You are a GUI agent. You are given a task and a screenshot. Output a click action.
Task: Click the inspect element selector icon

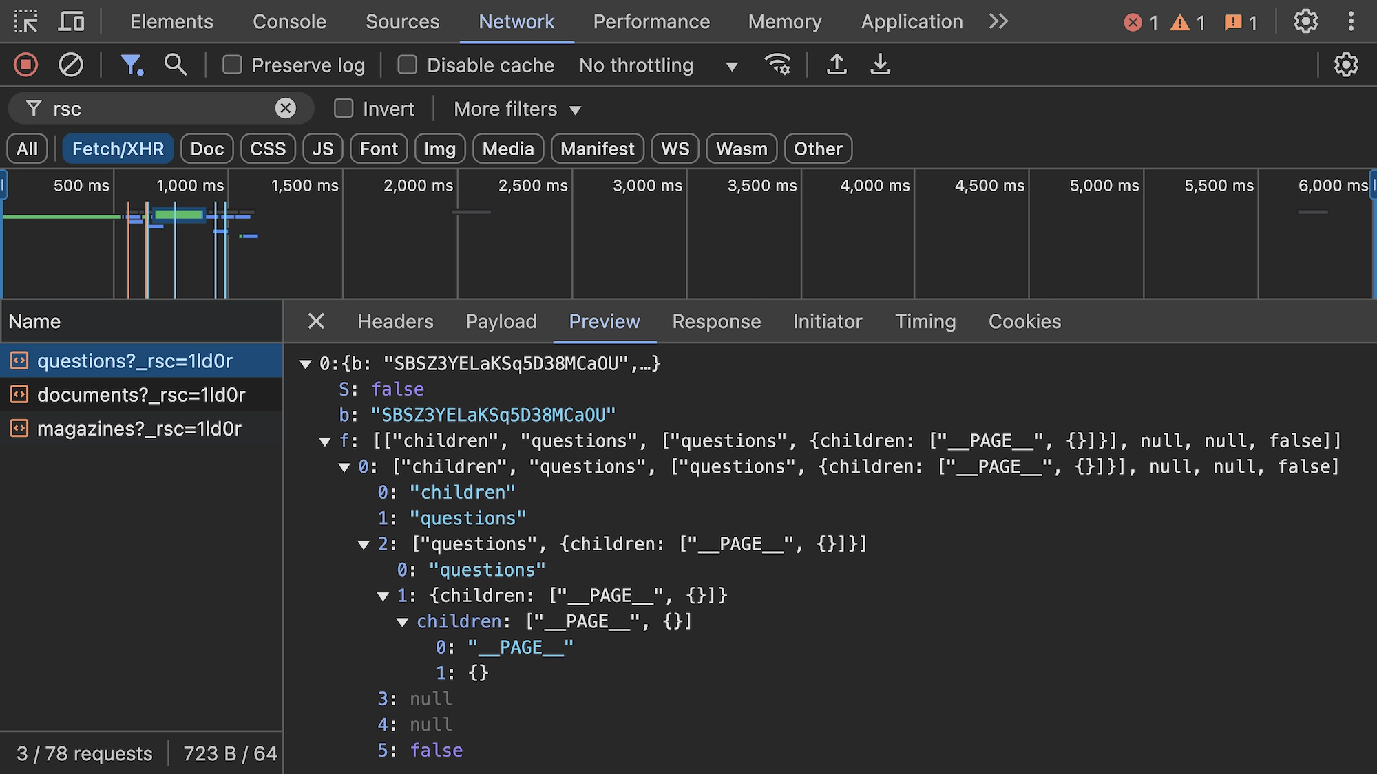pos(26,22)
